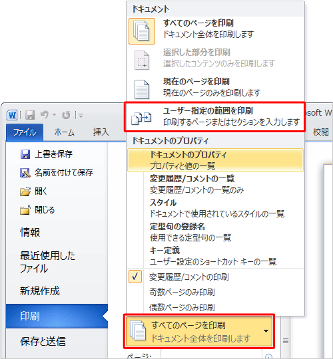Click the Save icon in Quick Access Toolbar

pyautogui.click(x=30, y=115)
